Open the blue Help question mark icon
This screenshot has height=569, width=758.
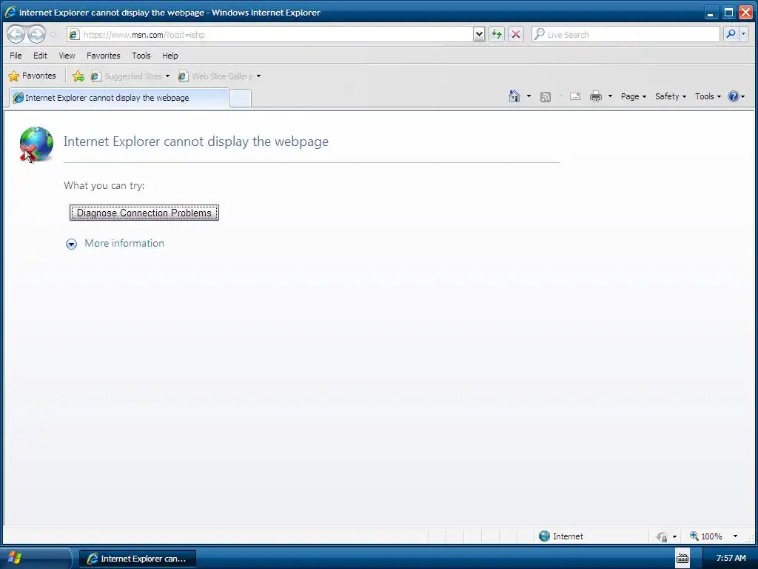tap(734, 96)
